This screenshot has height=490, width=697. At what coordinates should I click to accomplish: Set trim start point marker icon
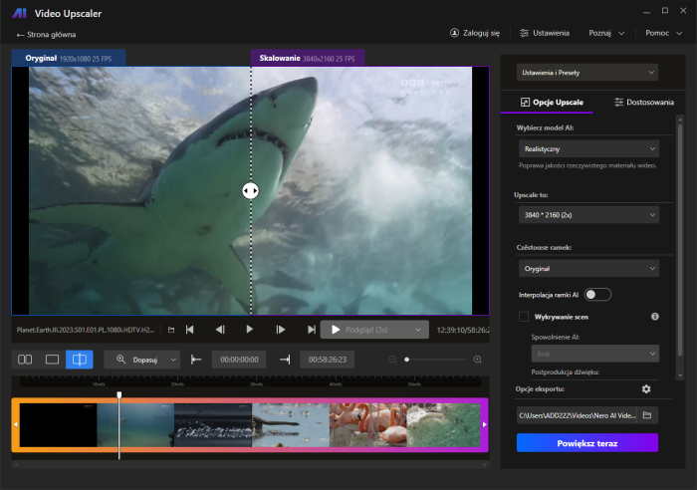click(196, 360)
